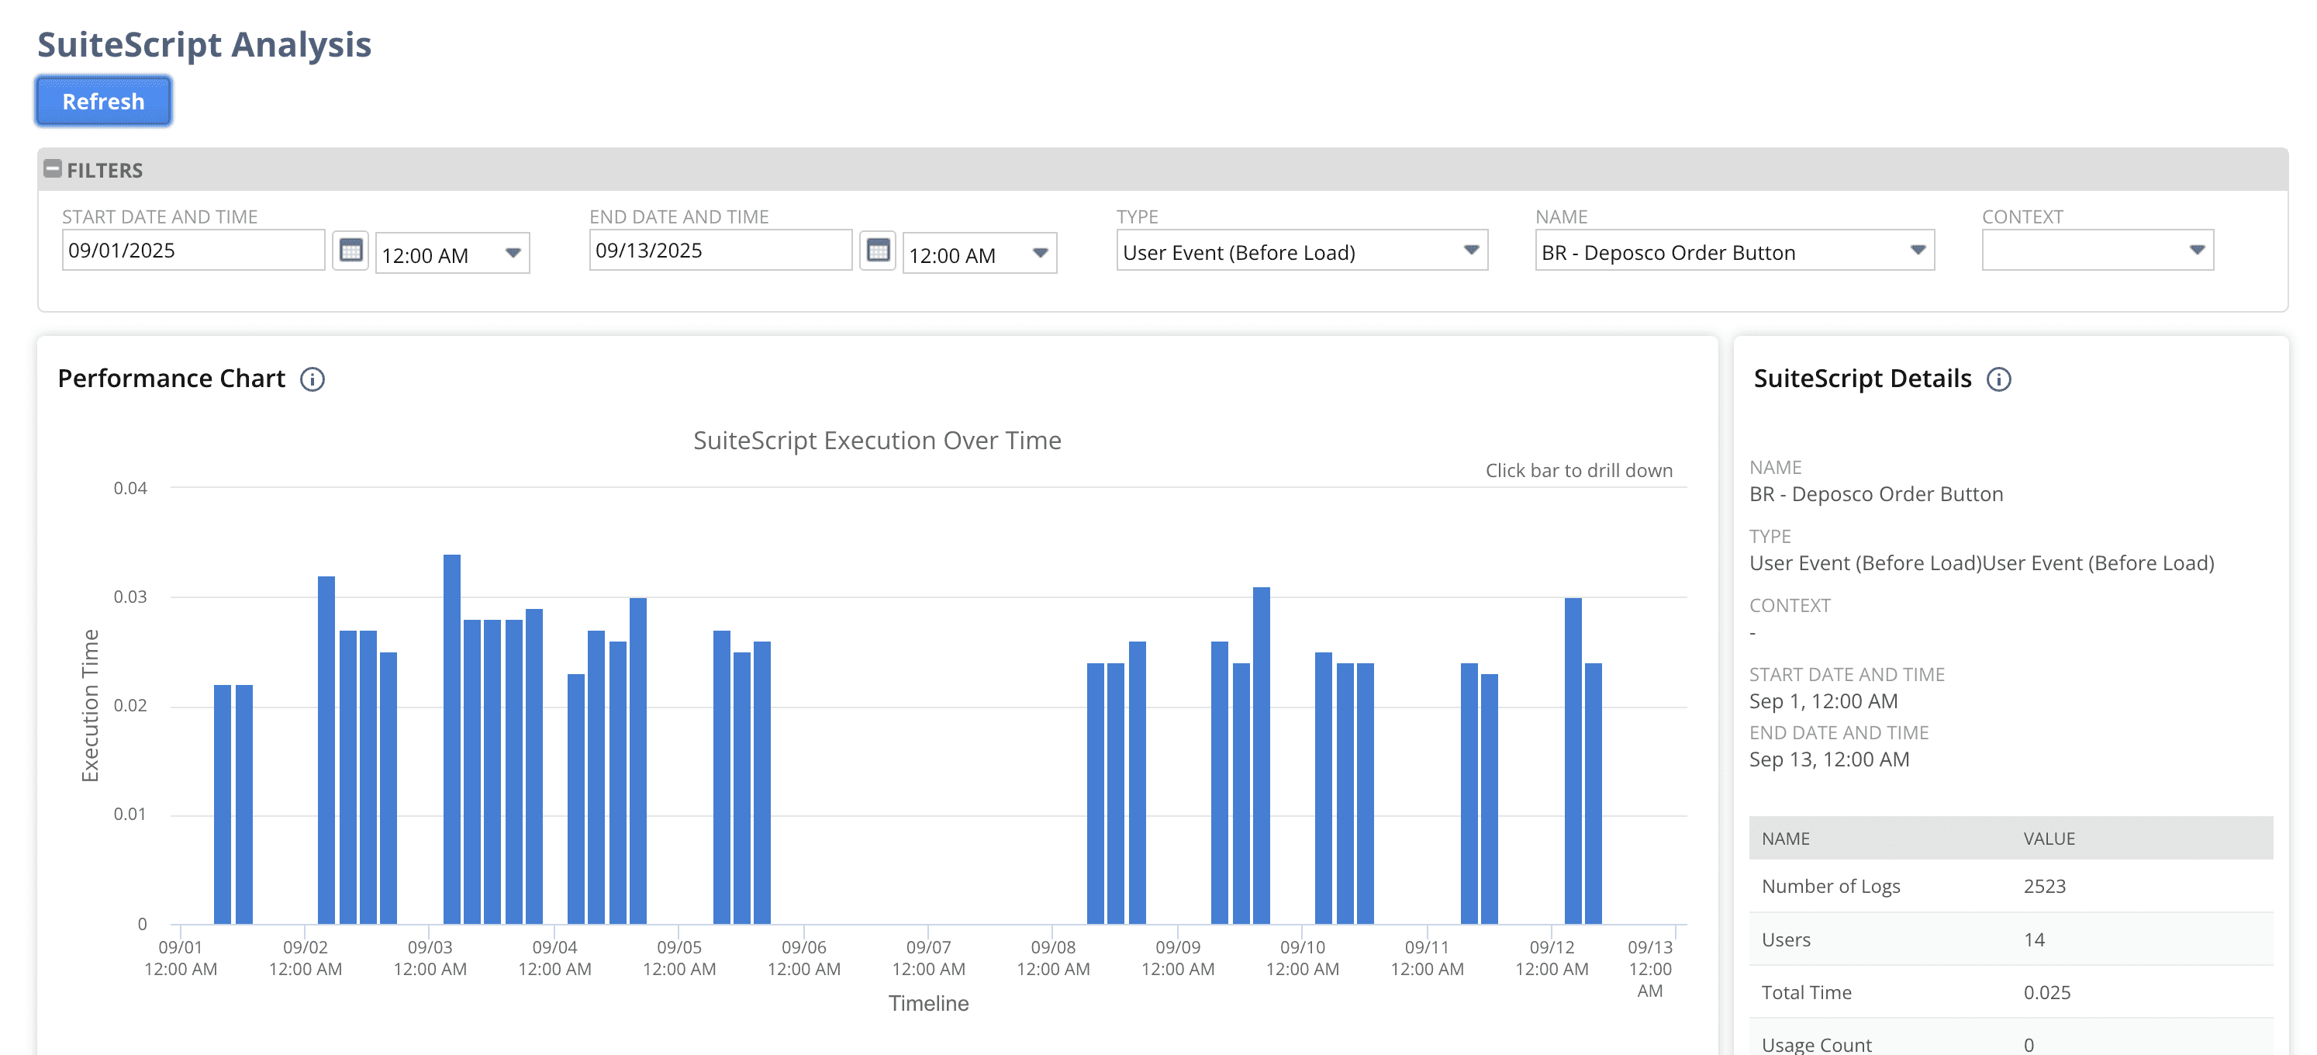2317x1055 pixels.
Task: Click the tall bar near 09/12
Action: [1573, 765]
